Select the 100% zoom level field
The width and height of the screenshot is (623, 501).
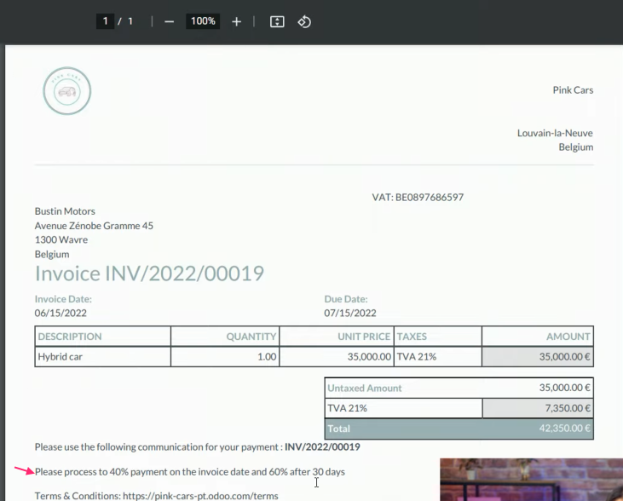203,21
